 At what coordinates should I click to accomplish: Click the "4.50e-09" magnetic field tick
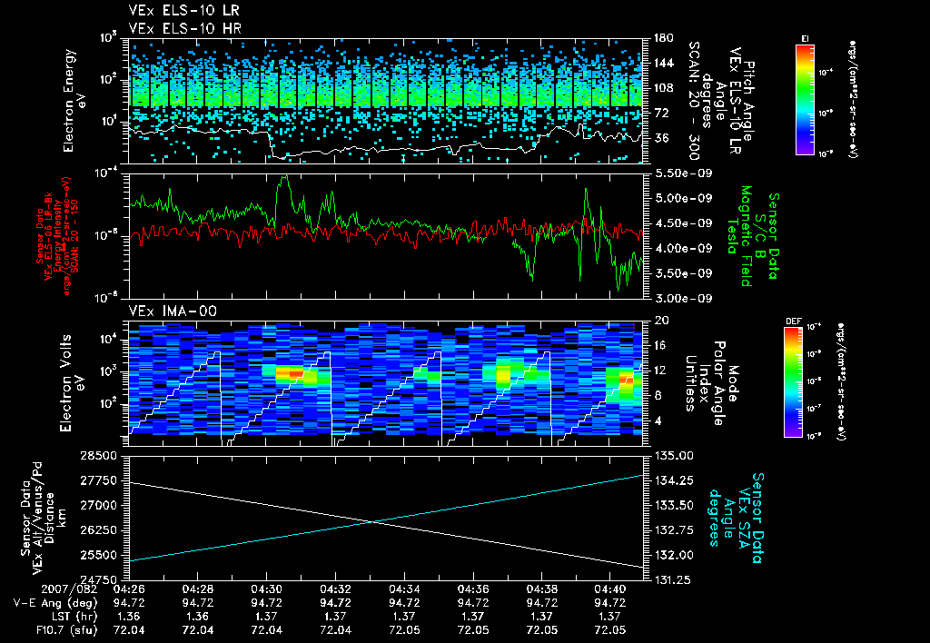[683, 223]
